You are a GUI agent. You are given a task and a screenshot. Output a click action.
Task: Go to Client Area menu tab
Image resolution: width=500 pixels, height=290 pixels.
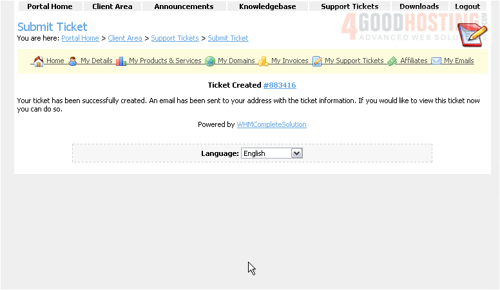(112, 6)
